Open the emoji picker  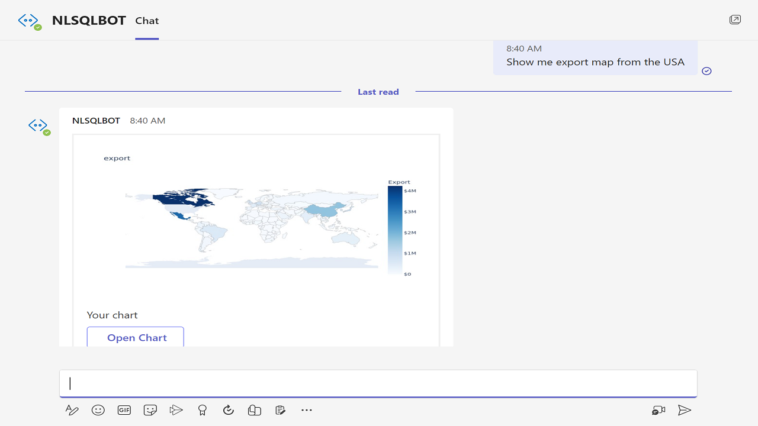[98, 410]
